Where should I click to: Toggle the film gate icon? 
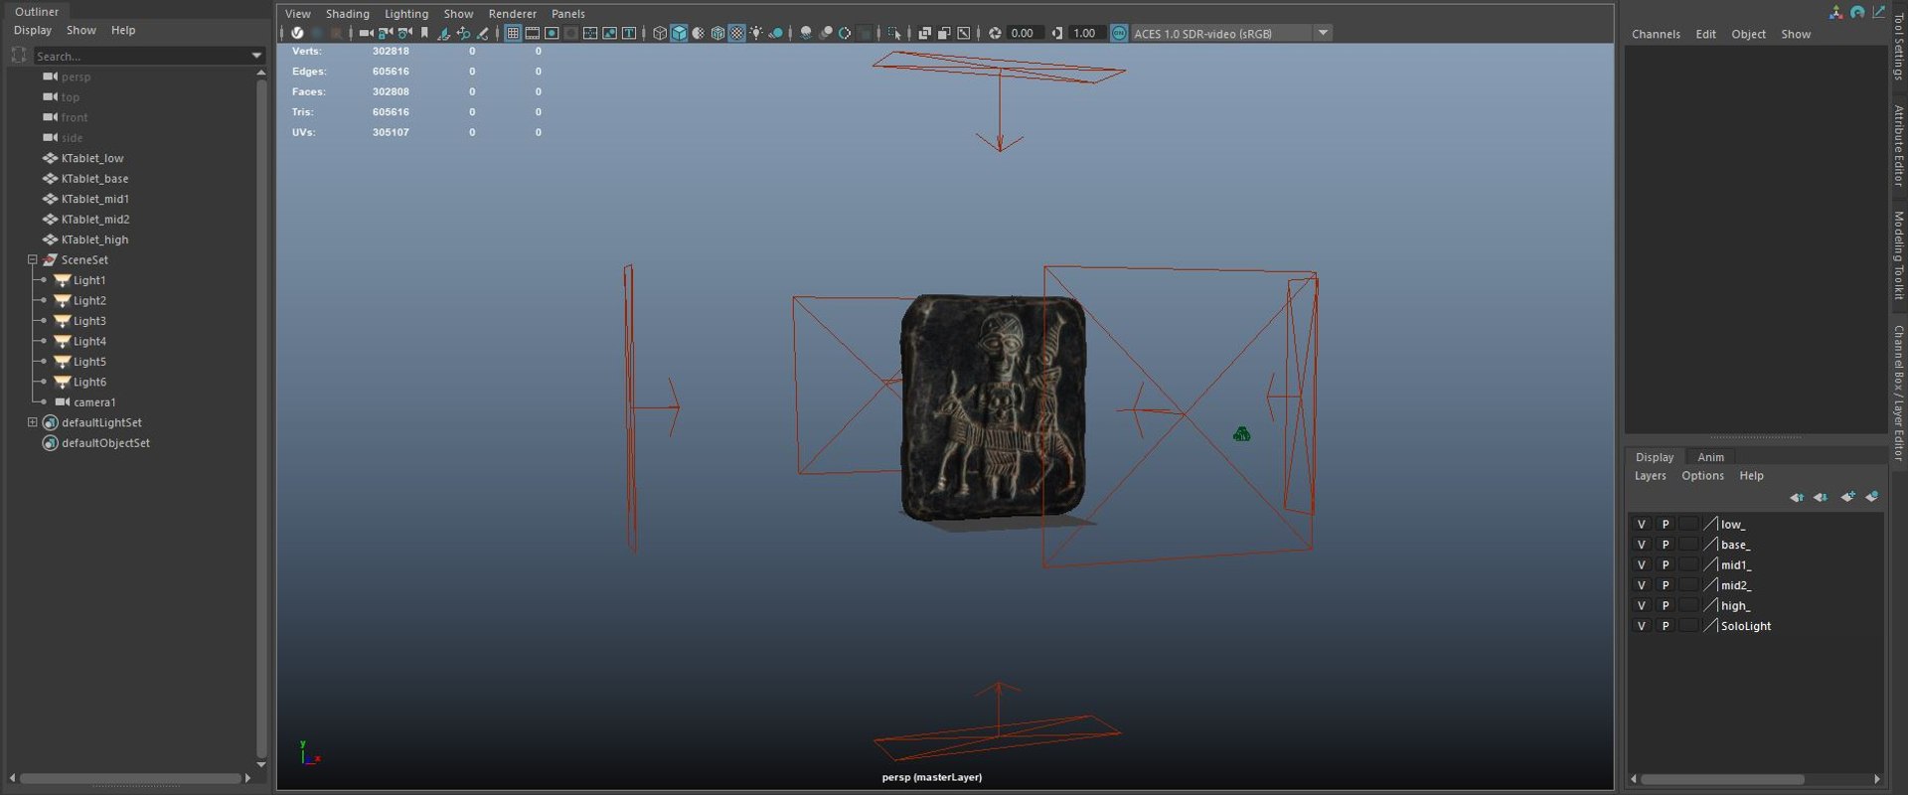click(533, 33)
